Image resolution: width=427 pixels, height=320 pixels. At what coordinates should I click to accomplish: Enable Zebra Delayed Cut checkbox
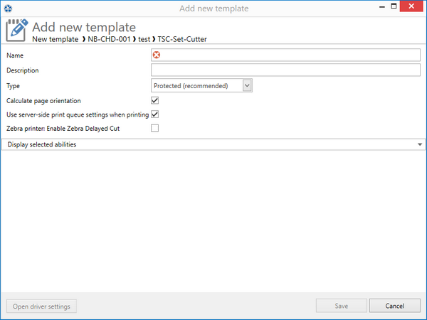pyautogui.click(x=154, y=128)
